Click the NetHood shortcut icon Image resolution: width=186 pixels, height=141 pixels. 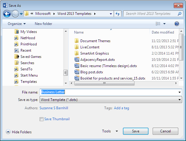(x=16, y=38)
